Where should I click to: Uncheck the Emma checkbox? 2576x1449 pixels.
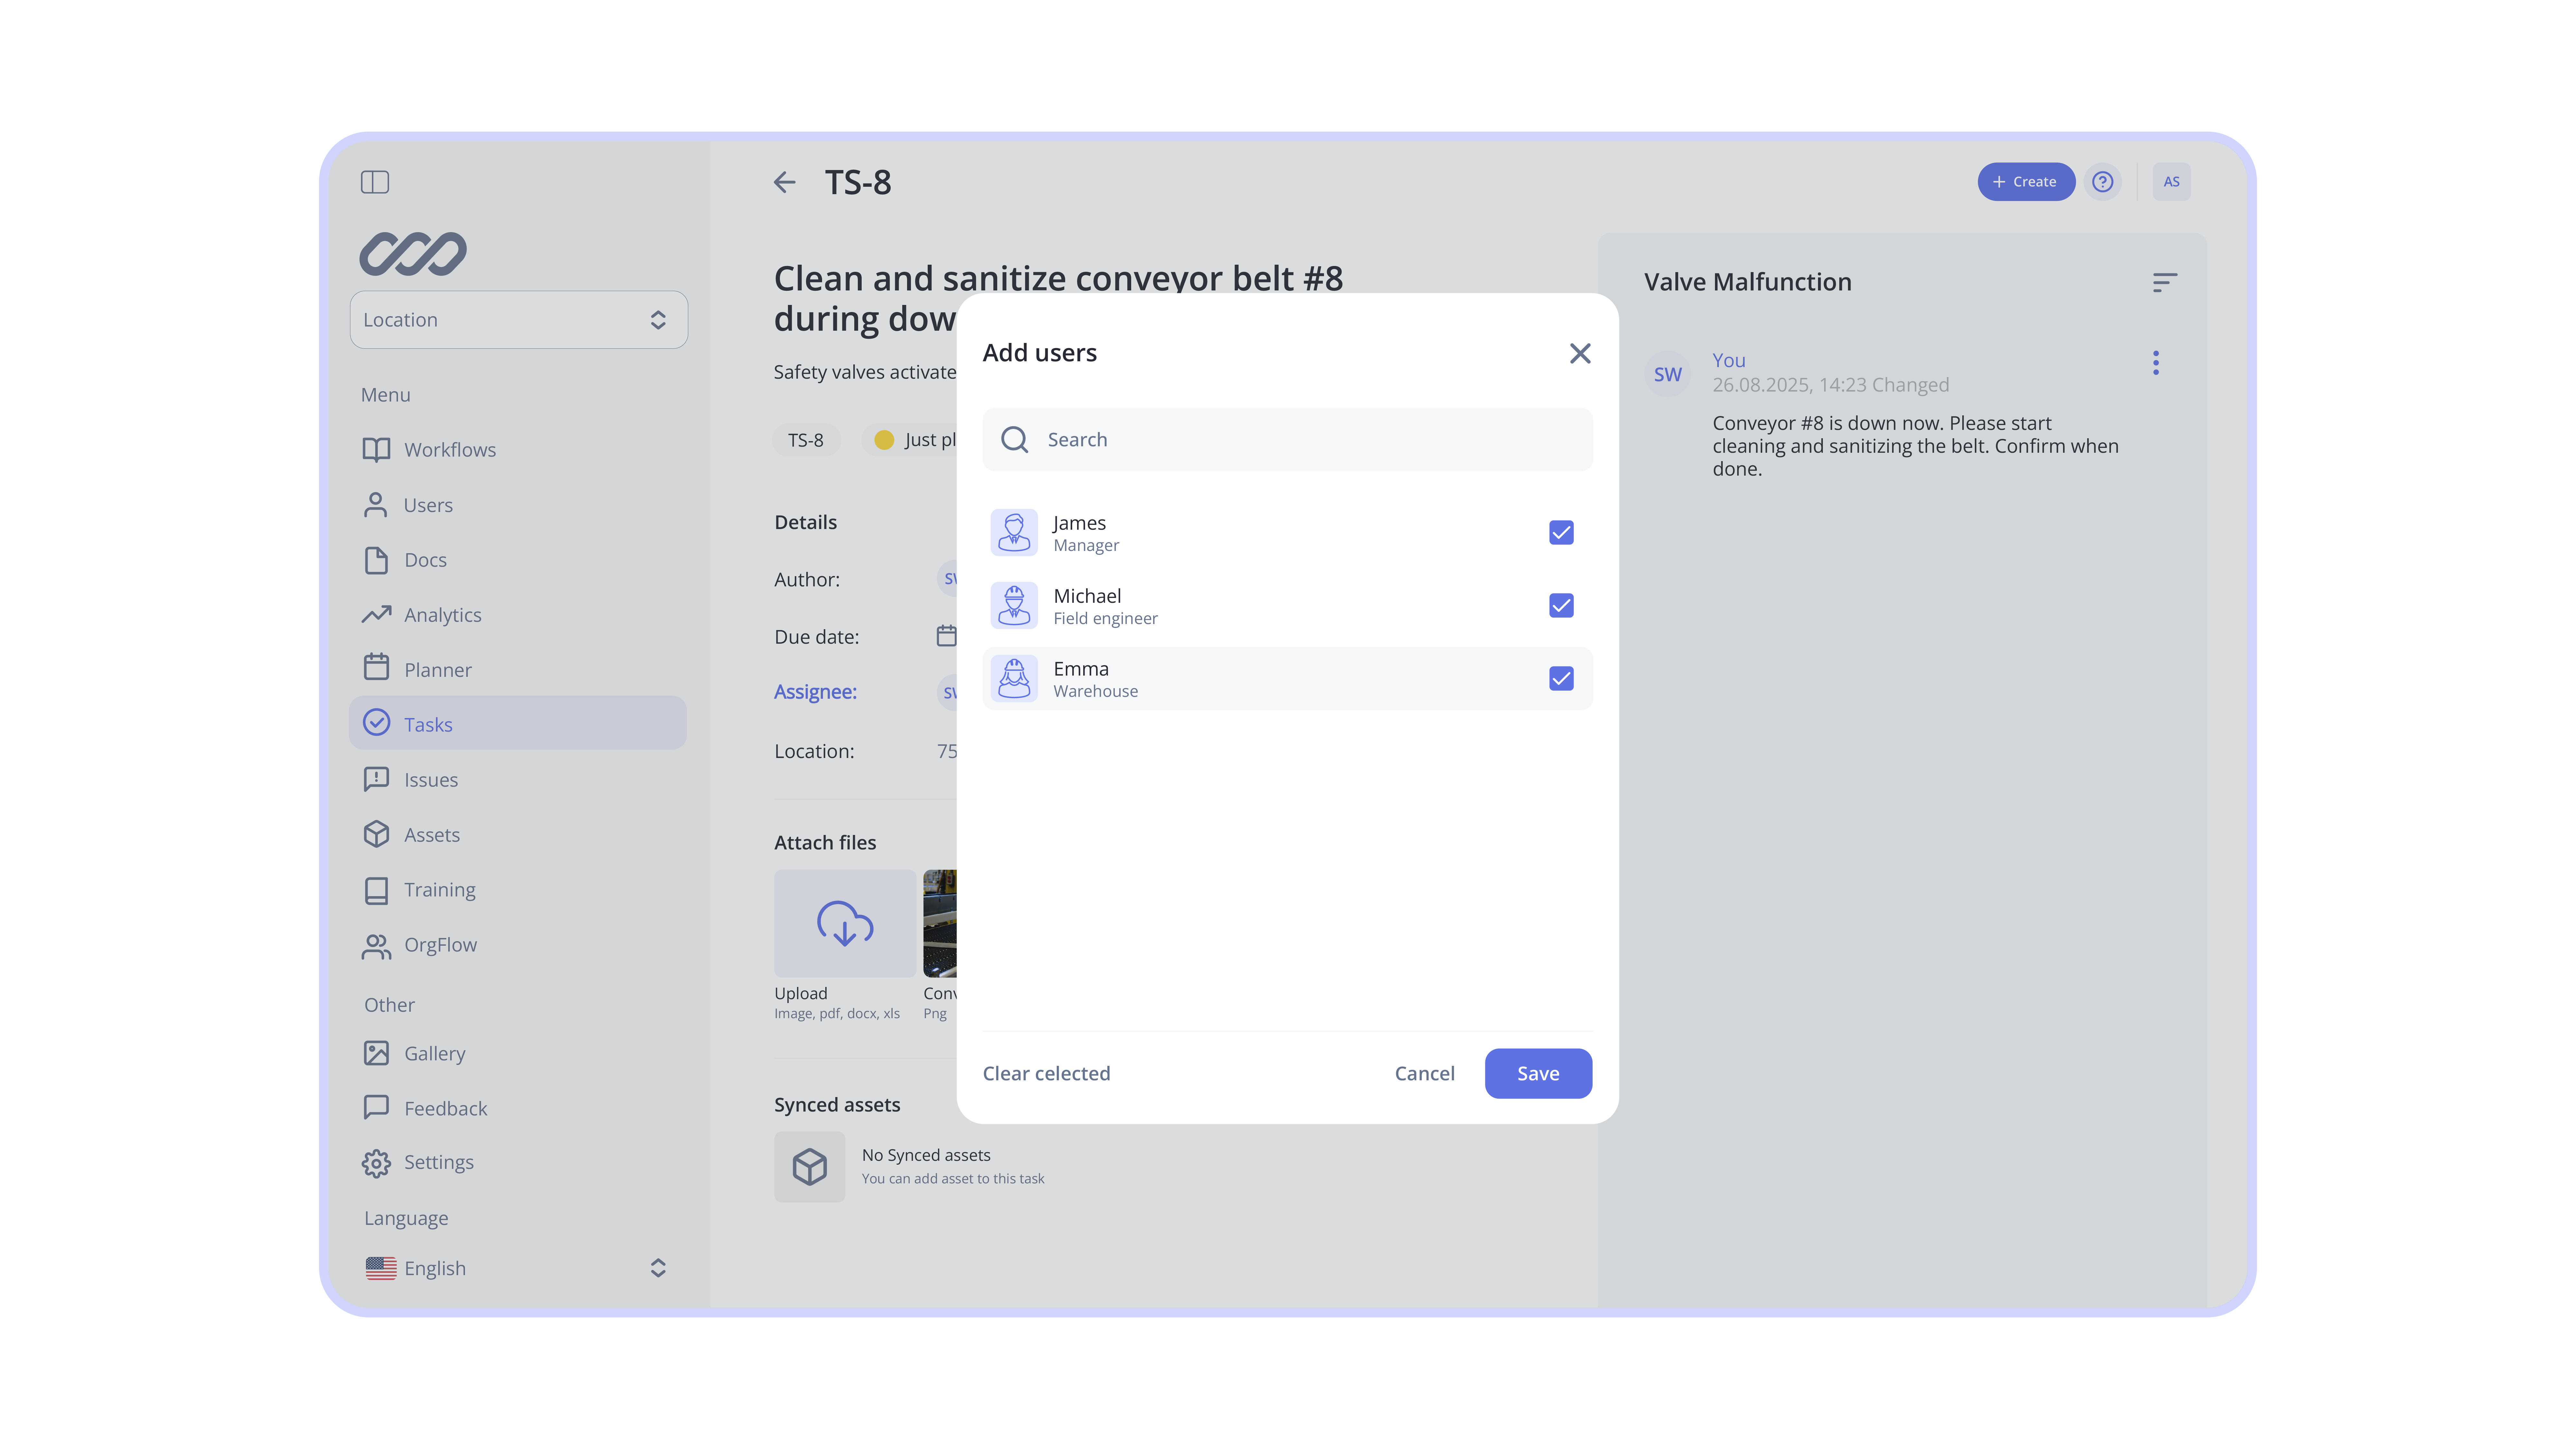tap(1561, 679)
